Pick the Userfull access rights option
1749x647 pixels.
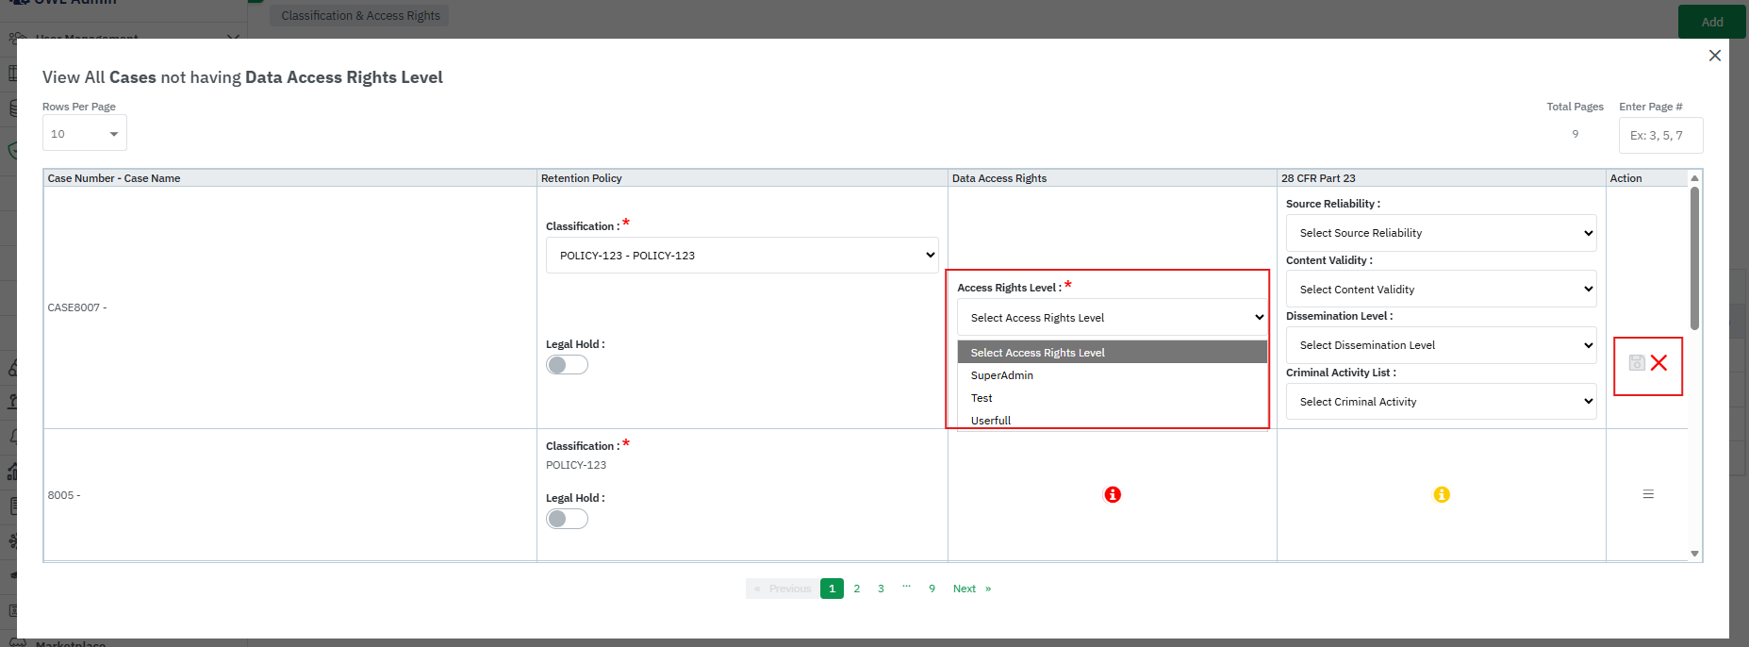pyautogui.click(x=991, y=421)
